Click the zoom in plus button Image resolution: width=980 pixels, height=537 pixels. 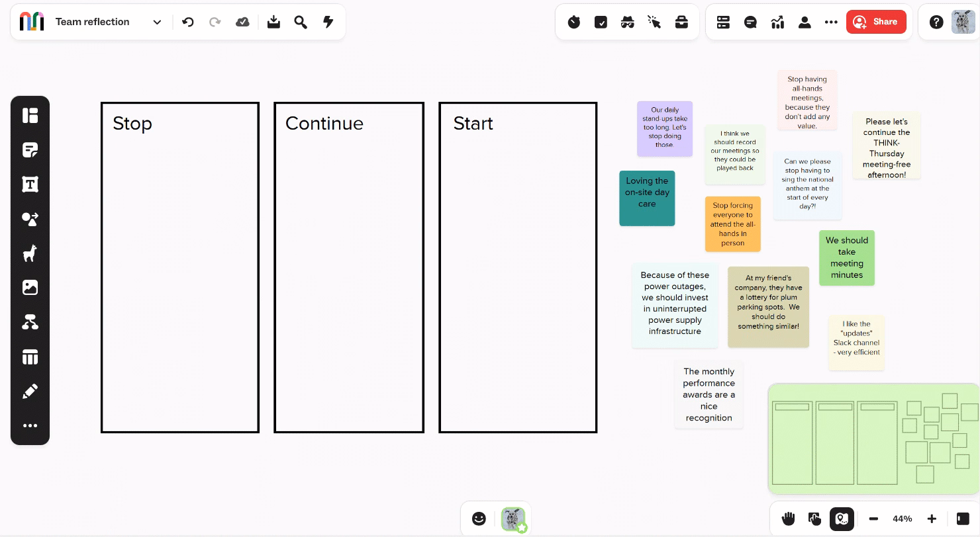click(932, 518)
